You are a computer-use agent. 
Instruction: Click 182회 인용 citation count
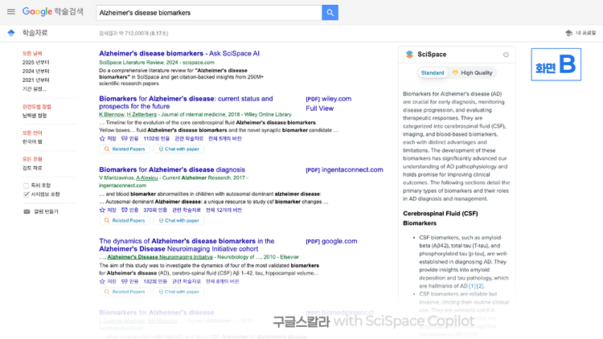tap(155, 281)
